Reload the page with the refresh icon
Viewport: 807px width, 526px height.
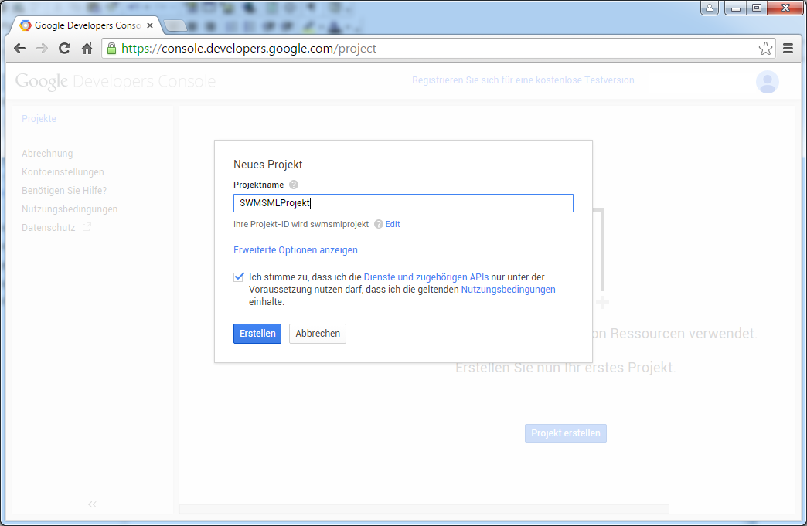[x=65, y=49]
